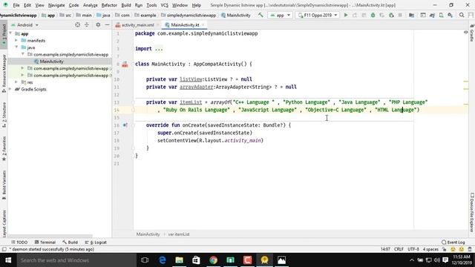The image size is (475, 267).
Task: Launch Microsoft Edge from taskbar
Action: point(163,260)
